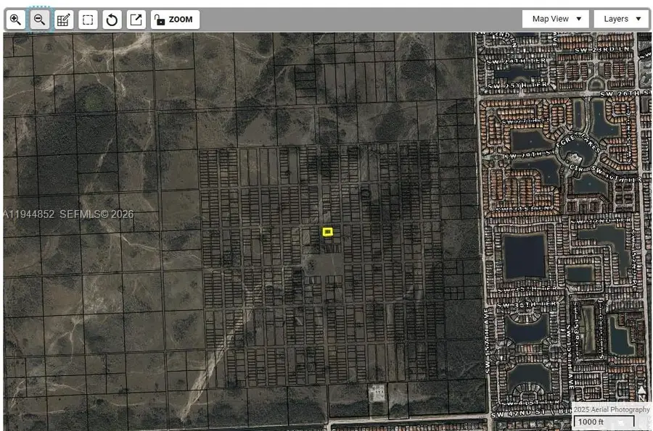This screenshot has width=653, height=431.
Task: Select the zoom out magnifier tool
Action: tap(38, 19)
